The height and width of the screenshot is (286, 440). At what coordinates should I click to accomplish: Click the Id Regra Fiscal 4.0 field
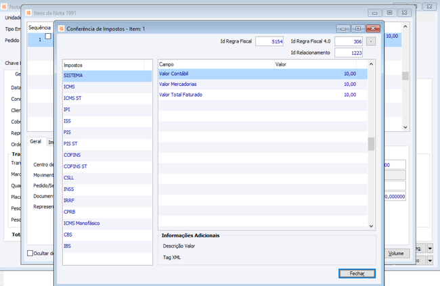click(x=349, y=41)
